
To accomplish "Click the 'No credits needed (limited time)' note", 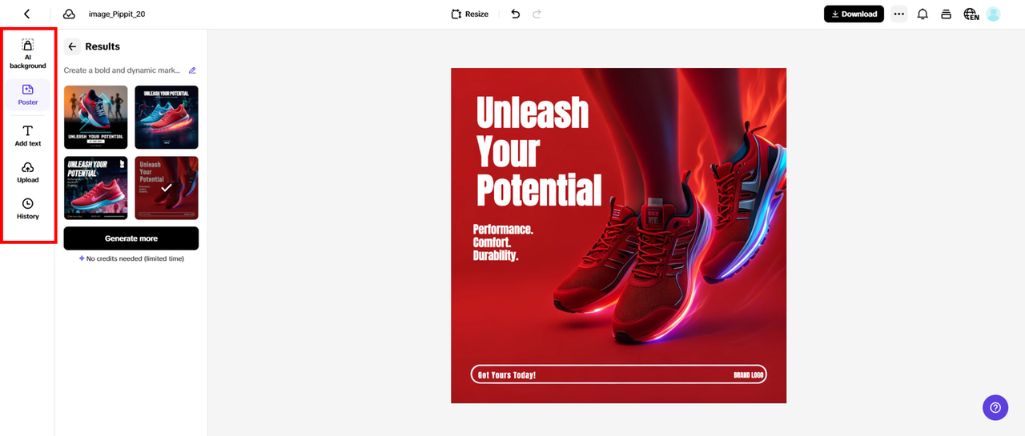I will pos(131,258).
